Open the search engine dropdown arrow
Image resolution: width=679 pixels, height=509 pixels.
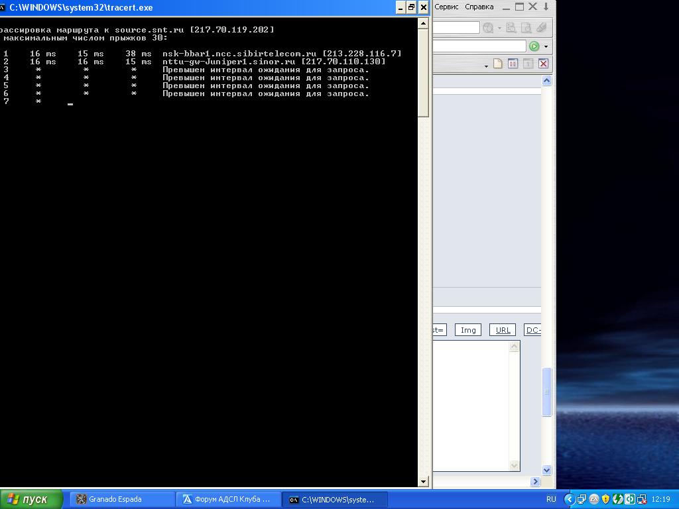pos(499,28)
